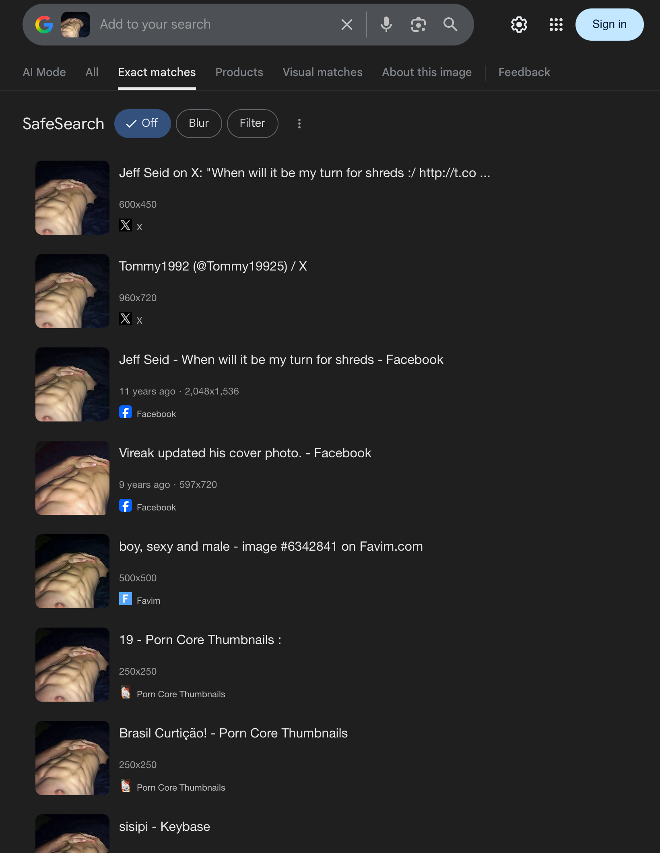Open the Favim.com image result link
The width and height of the screenshot is (660, 853).
271,546
